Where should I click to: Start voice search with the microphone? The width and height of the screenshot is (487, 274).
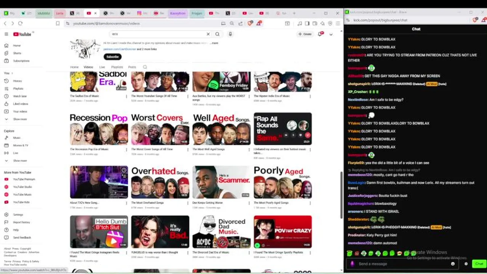230,34
